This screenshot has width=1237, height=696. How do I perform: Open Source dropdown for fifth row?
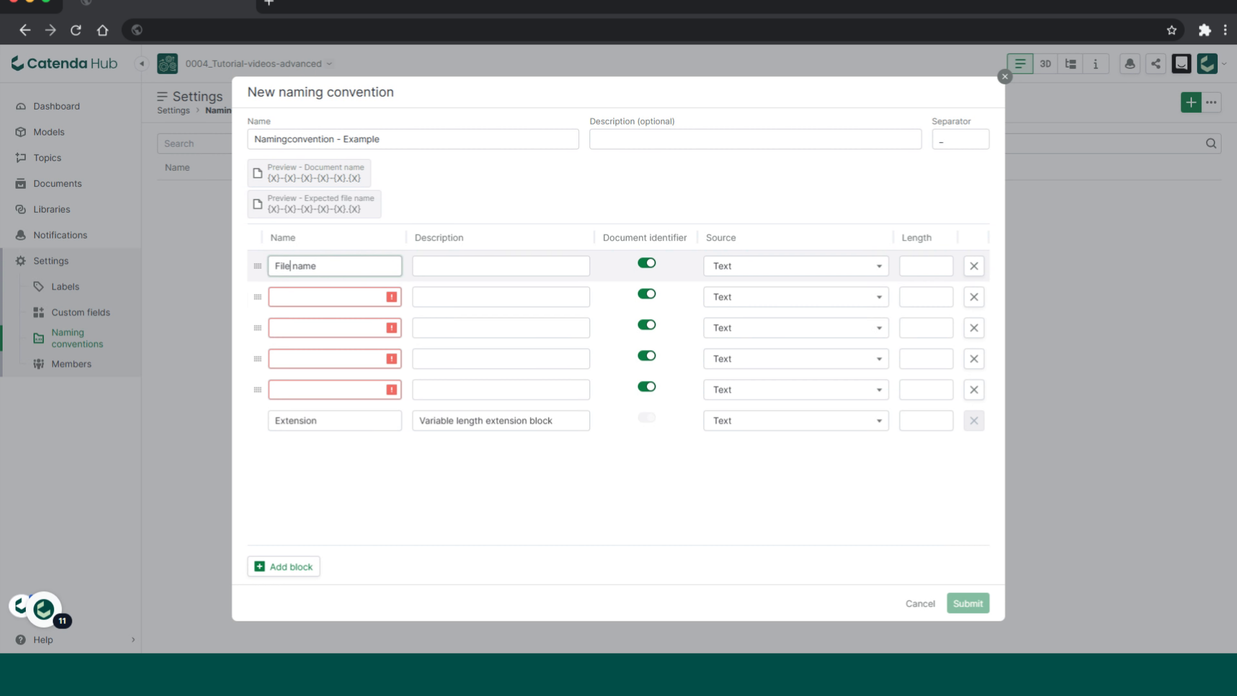coord(796,390)
